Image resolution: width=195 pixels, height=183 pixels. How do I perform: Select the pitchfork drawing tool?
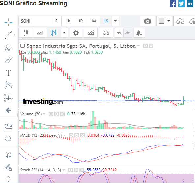(x=8, y=47)
